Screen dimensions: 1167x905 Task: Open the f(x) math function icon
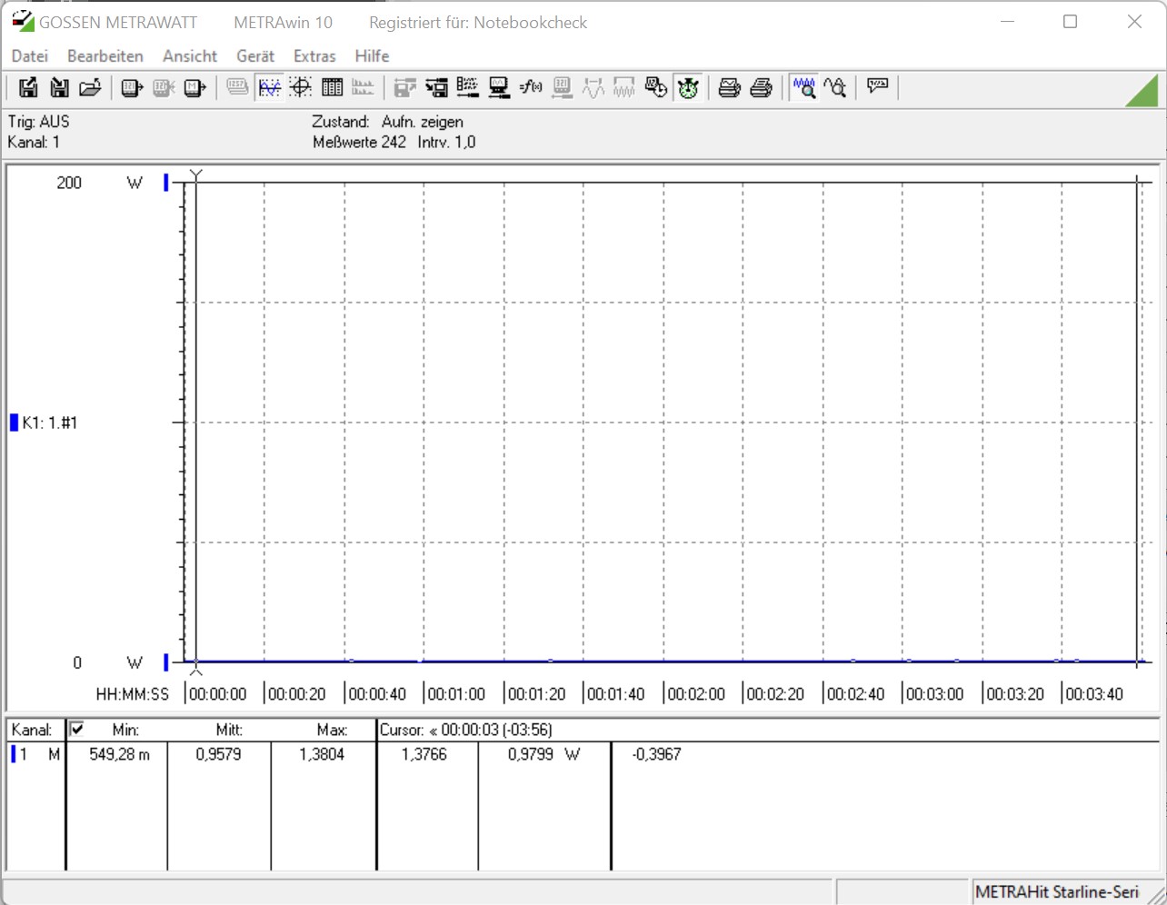click(x=531, y=87)
